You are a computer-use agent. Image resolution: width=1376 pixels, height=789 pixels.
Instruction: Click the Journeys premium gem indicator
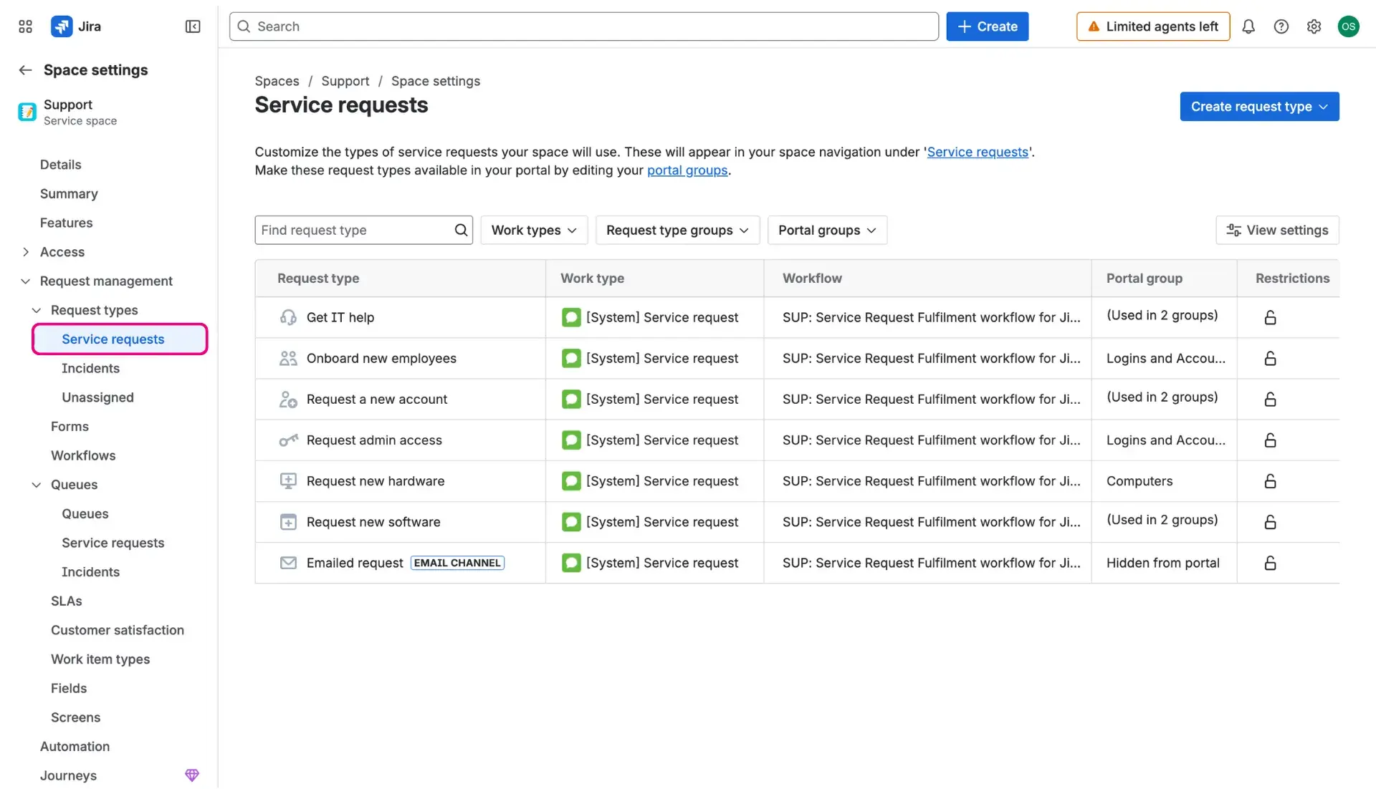[x=192, y=775]
